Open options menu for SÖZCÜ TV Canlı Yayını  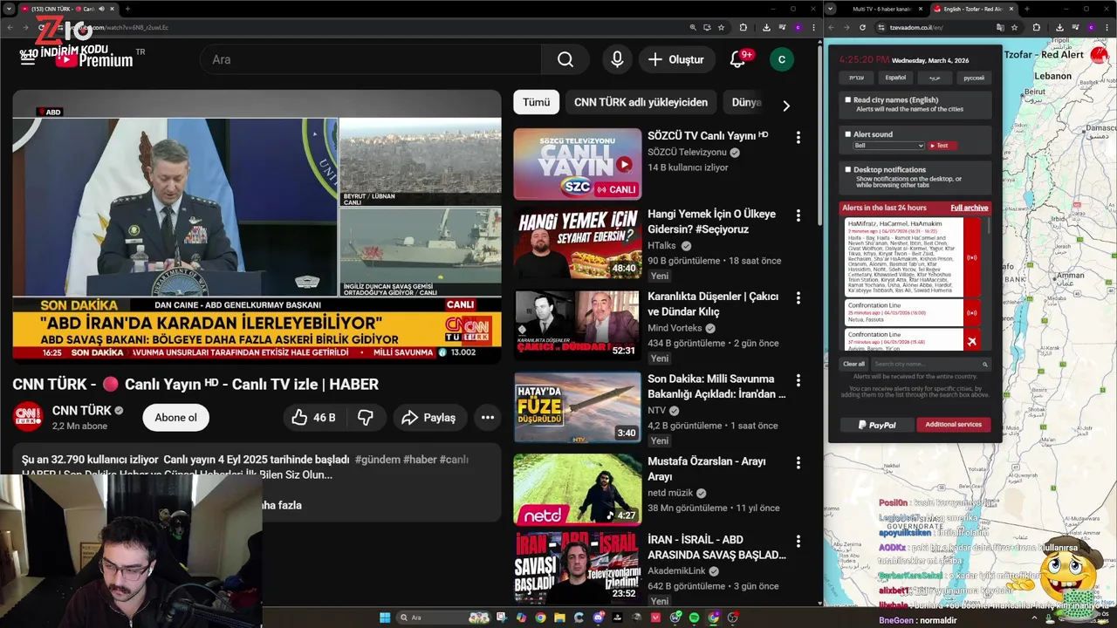798,138
